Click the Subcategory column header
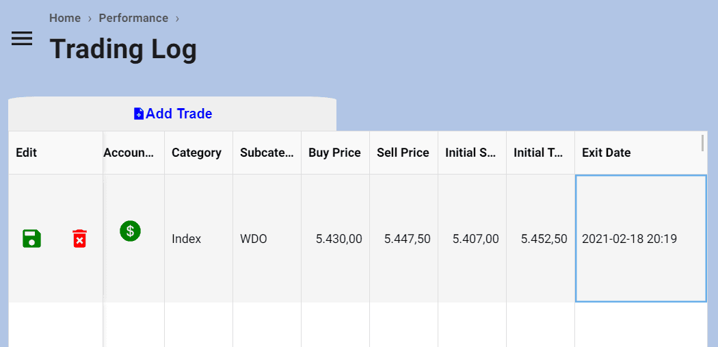This screenshot has height=347, width=718. (x=267, y=153)
